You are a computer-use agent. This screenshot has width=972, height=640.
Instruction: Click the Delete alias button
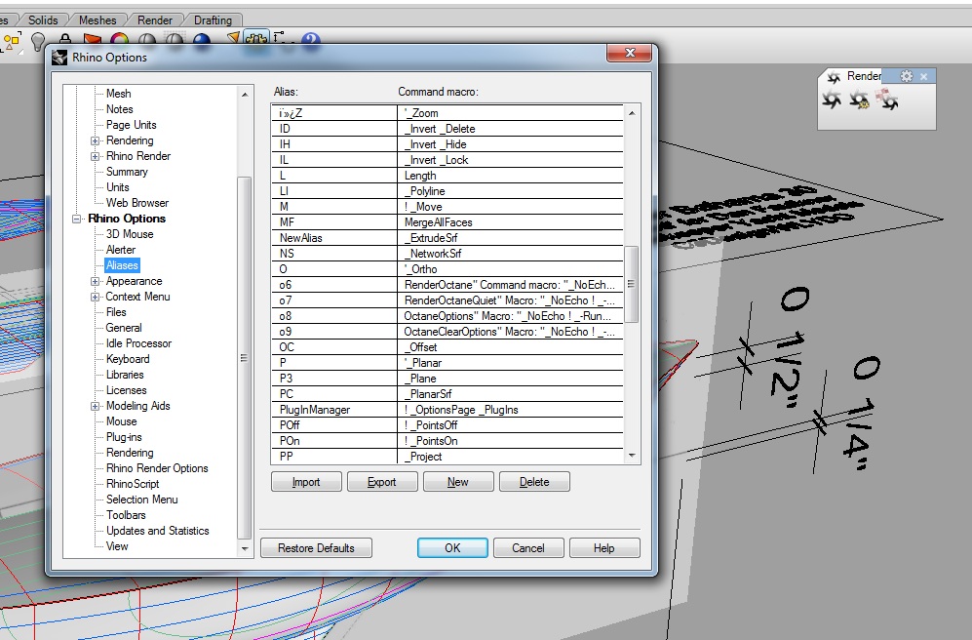tap(534, 482)
